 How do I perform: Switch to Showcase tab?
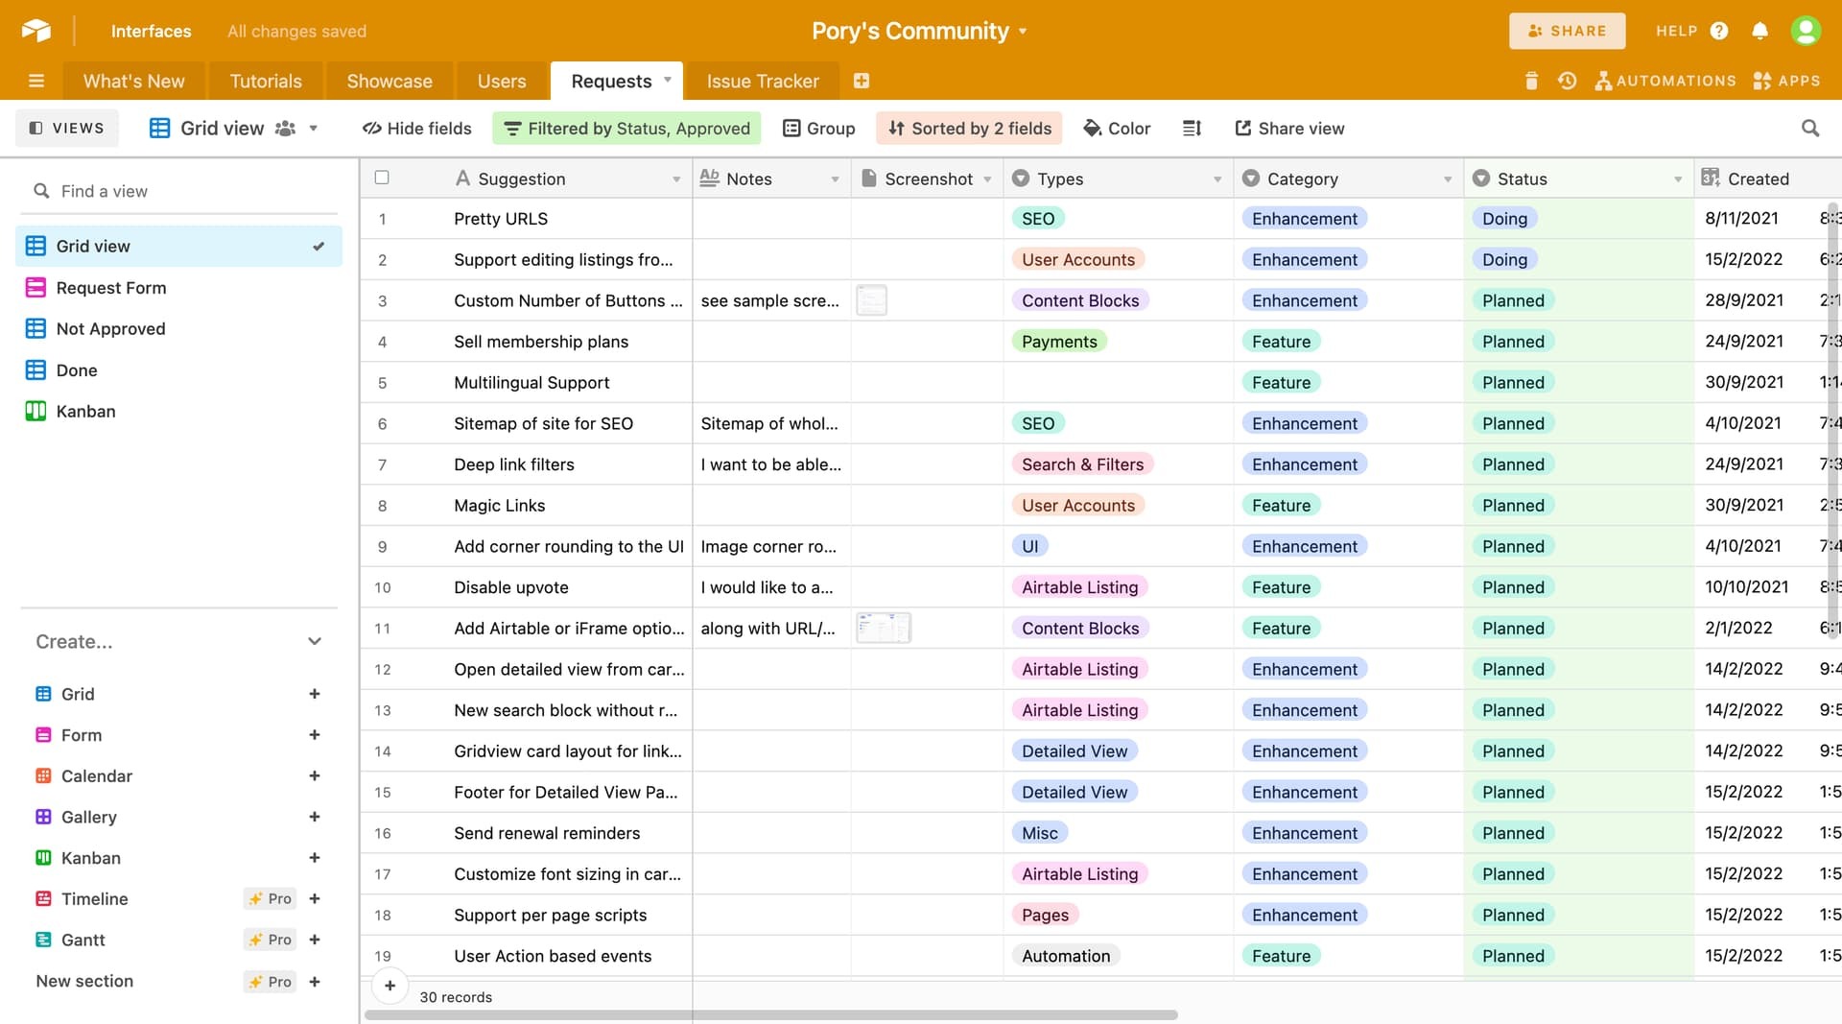(390, 82)
